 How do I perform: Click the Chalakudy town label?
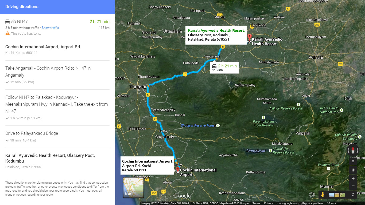pyautogui.click(x=165, y=137)
